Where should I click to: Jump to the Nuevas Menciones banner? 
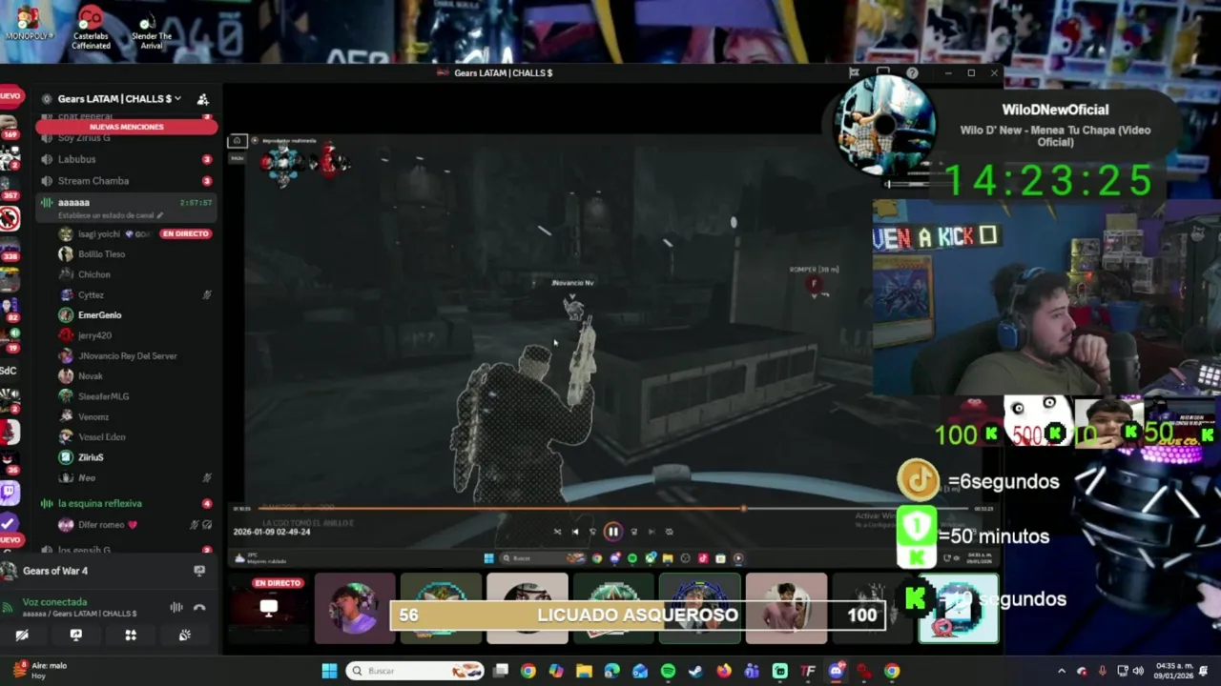(x=126, y=127)
